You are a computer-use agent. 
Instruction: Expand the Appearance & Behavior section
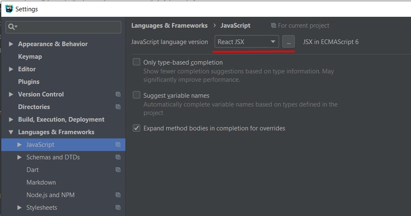(11, 44)
